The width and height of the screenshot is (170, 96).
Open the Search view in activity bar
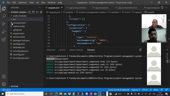coord(4,16)
